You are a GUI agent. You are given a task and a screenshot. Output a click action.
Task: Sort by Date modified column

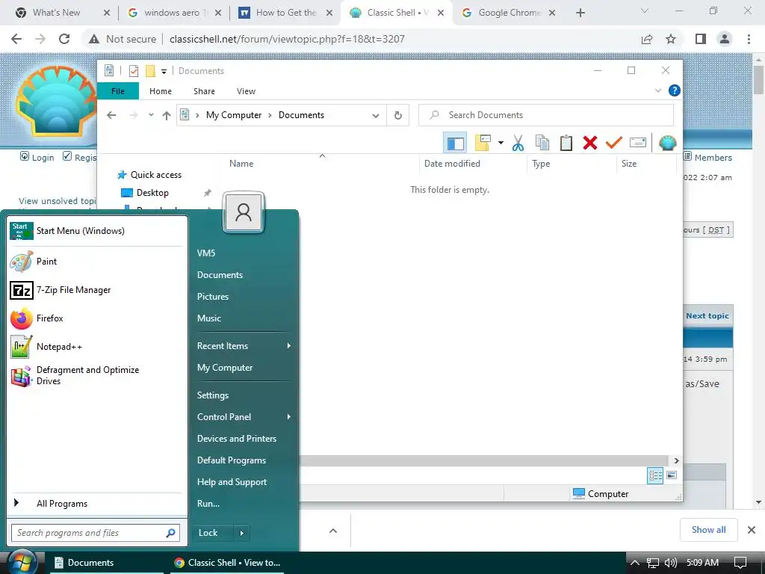point(452,164)
